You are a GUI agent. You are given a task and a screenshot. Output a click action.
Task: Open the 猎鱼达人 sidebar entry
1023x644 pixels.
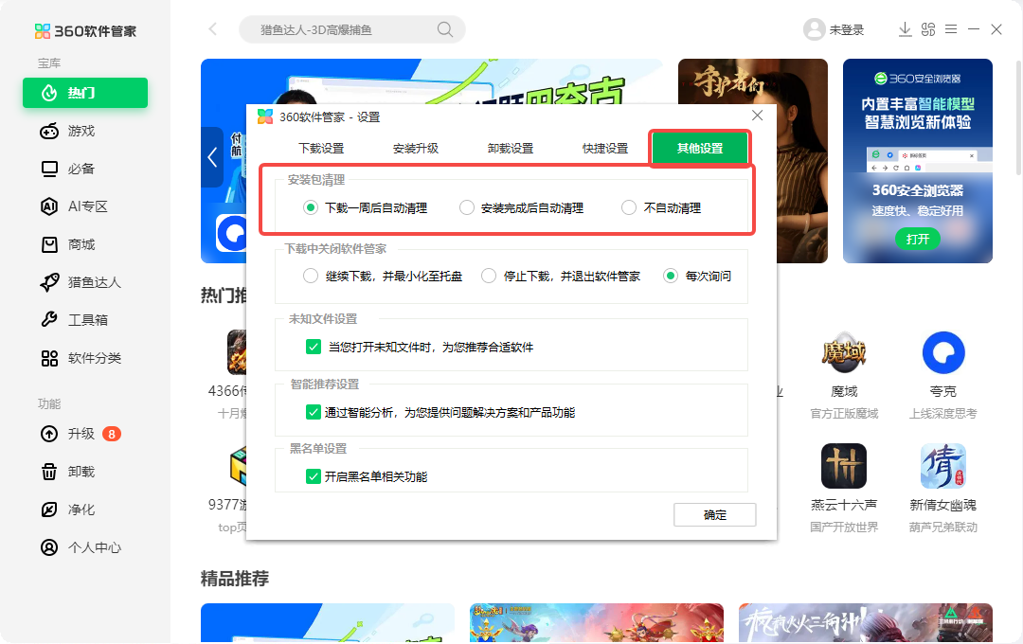(x=81, y=282)
